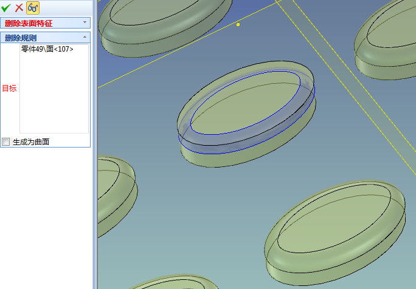The width and height of the screenshot is (416, 289).
Task: Click the 目标 label
Action: (9, 88)
